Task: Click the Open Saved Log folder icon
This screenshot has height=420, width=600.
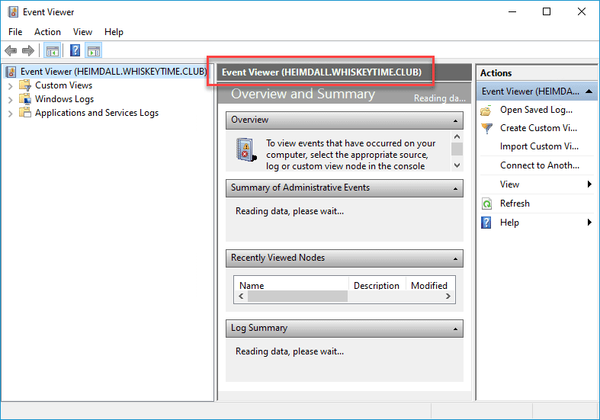Action: [x=486, y=111]
